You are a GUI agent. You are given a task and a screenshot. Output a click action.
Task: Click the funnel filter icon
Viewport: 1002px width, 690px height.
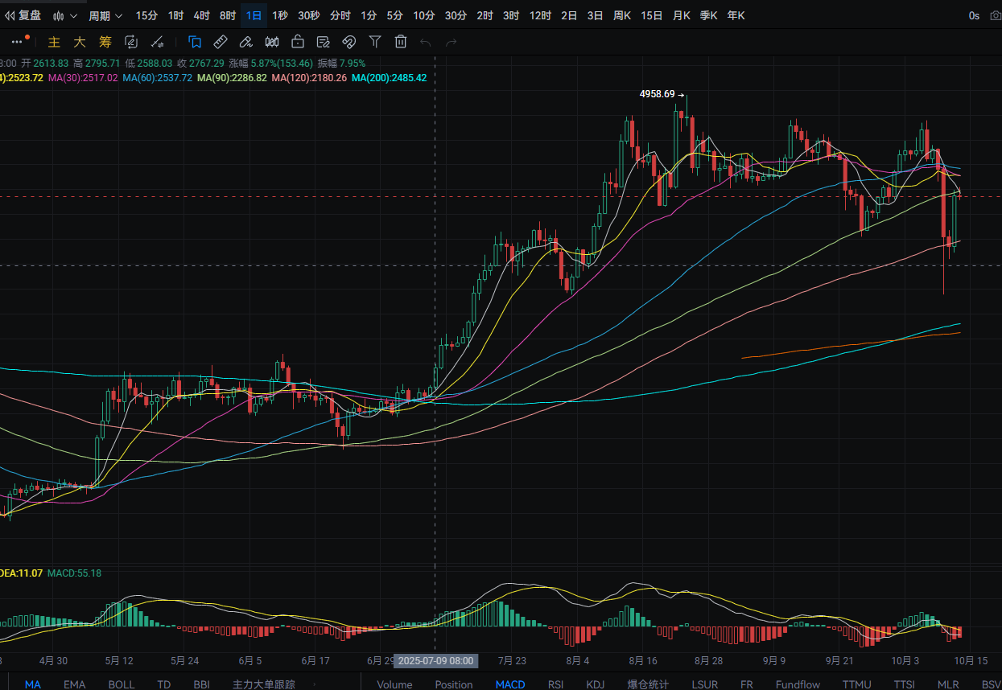[375, 42]
